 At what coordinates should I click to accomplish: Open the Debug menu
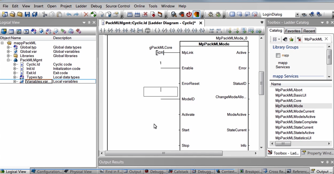click(x=96, y=6)
